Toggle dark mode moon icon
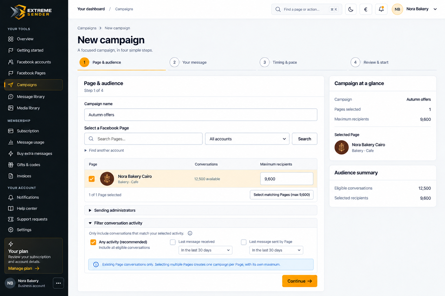 pos(351,9)
